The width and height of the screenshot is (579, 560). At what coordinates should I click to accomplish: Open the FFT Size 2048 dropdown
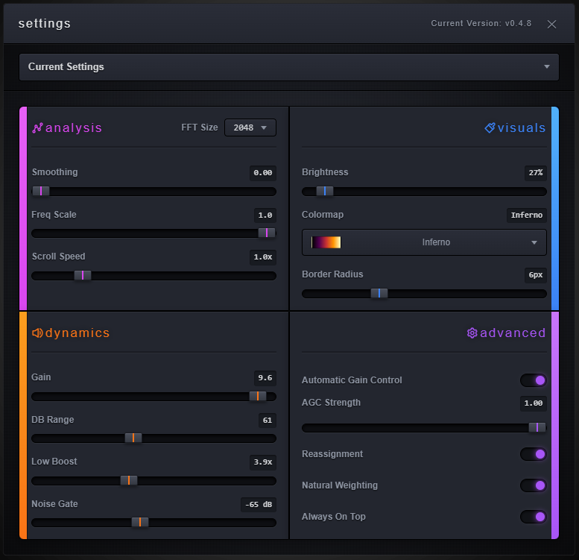250,128
